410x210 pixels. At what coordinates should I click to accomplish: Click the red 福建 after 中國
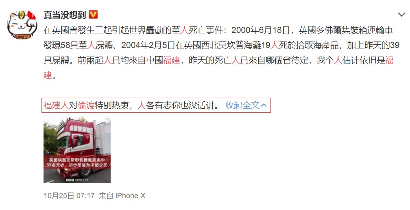[x=172, y=60]
